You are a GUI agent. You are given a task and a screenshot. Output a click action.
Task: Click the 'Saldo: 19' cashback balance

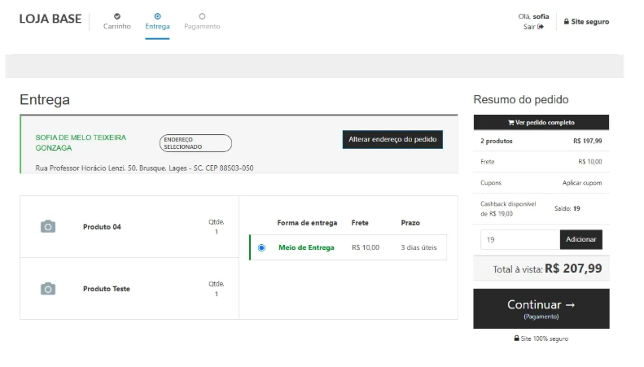567,208
